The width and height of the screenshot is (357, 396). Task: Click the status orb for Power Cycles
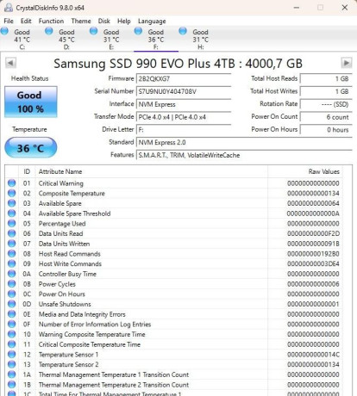[x=12, y=284]
